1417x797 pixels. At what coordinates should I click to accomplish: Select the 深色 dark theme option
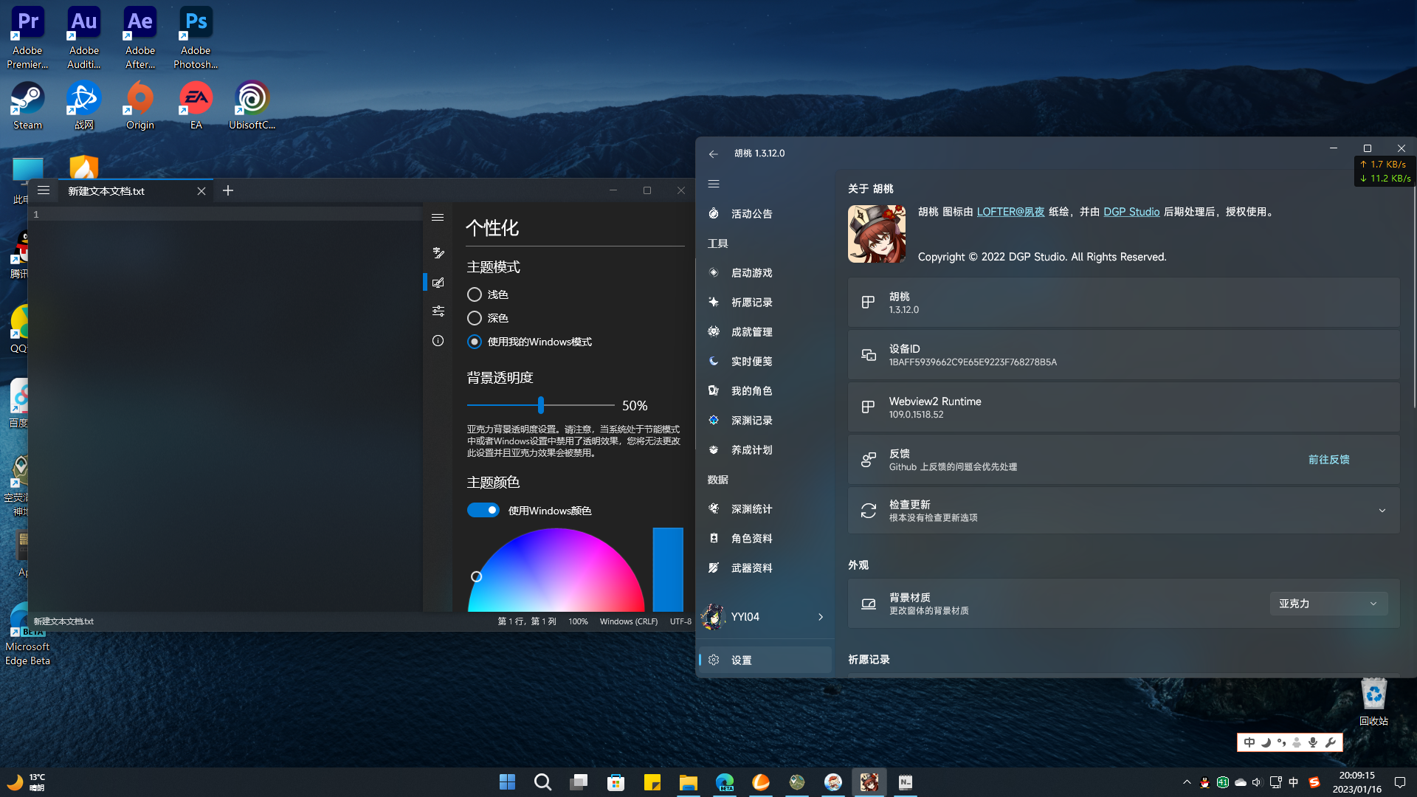pos(475,318)
